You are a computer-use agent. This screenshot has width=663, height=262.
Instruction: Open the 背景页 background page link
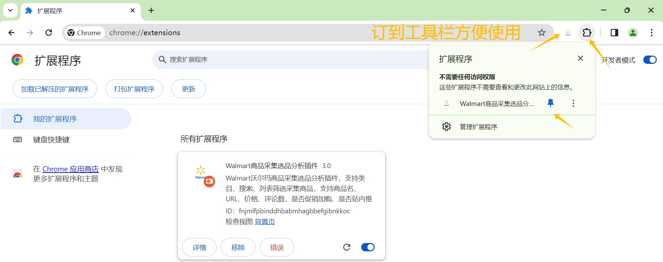coord(265,222)
